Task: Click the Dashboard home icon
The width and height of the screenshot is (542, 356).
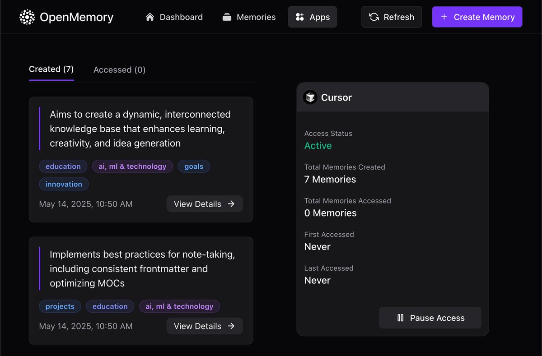Action: 150,17
